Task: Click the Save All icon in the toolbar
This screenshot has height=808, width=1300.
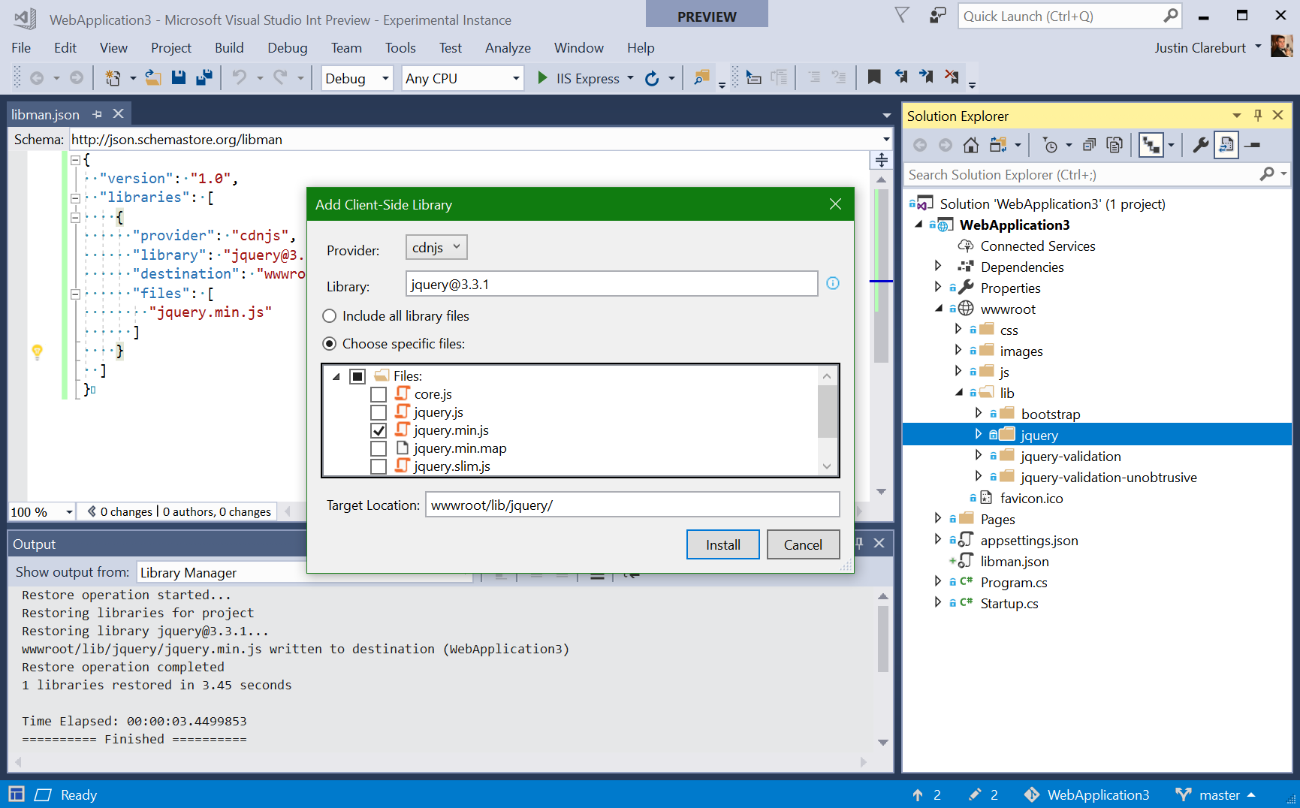Action: point(204,77)
